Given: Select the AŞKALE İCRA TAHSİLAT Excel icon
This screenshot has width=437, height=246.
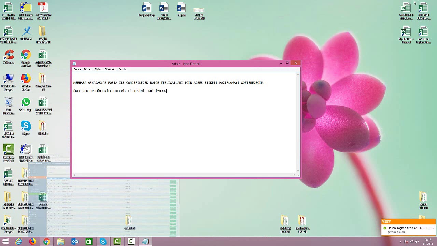Looking at the screenshot, I should click(x=43, y=58).
